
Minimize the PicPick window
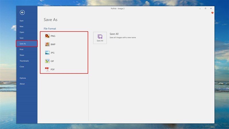[200, 9]
